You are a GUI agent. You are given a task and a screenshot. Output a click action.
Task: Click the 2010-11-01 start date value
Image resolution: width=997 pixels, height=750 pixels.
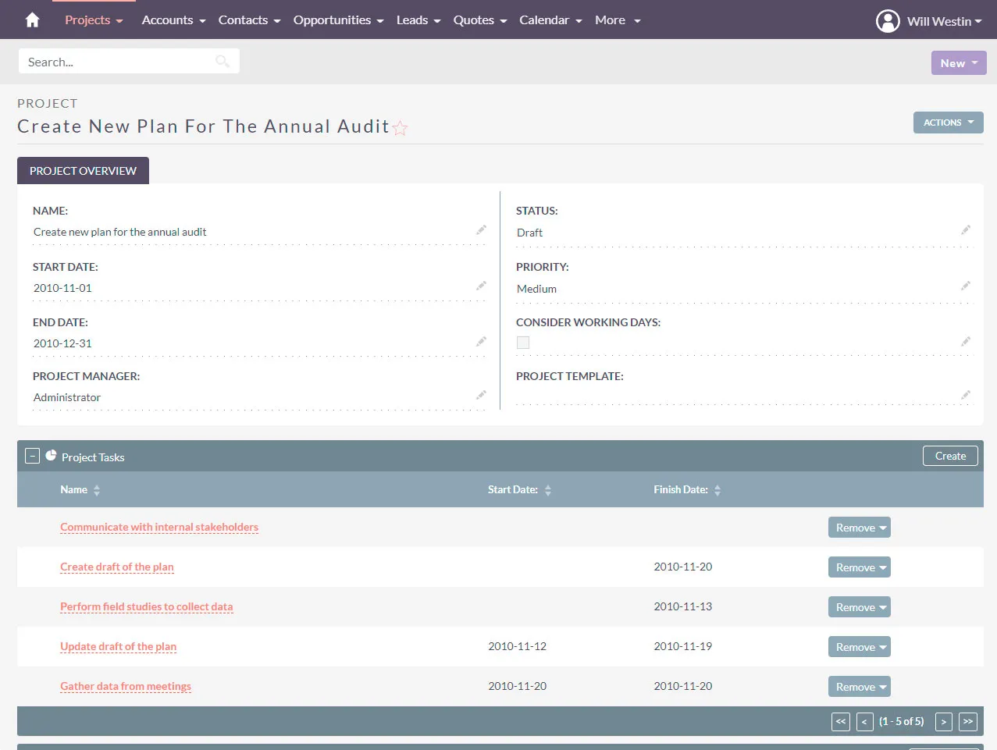pyautogui.click(x=62, y=288)
